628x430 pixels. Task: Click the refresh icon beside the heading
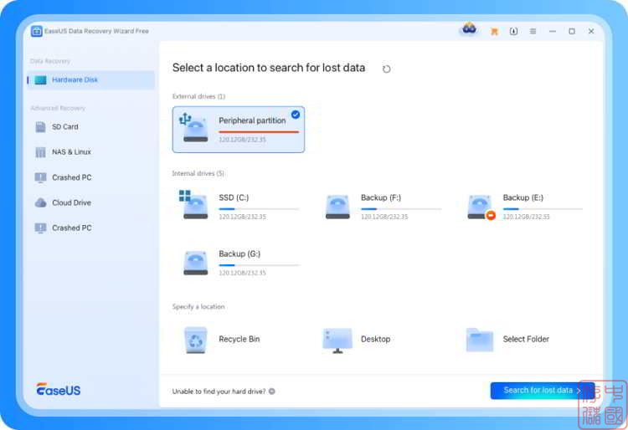click(386, 69)
